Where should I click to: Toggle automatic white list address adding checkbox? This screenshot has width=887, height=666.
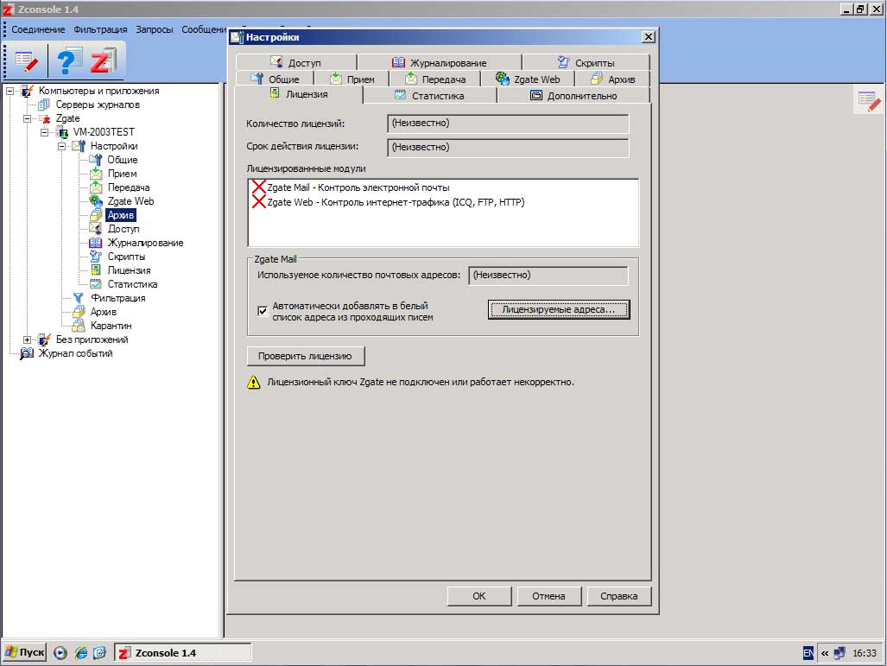263,311
